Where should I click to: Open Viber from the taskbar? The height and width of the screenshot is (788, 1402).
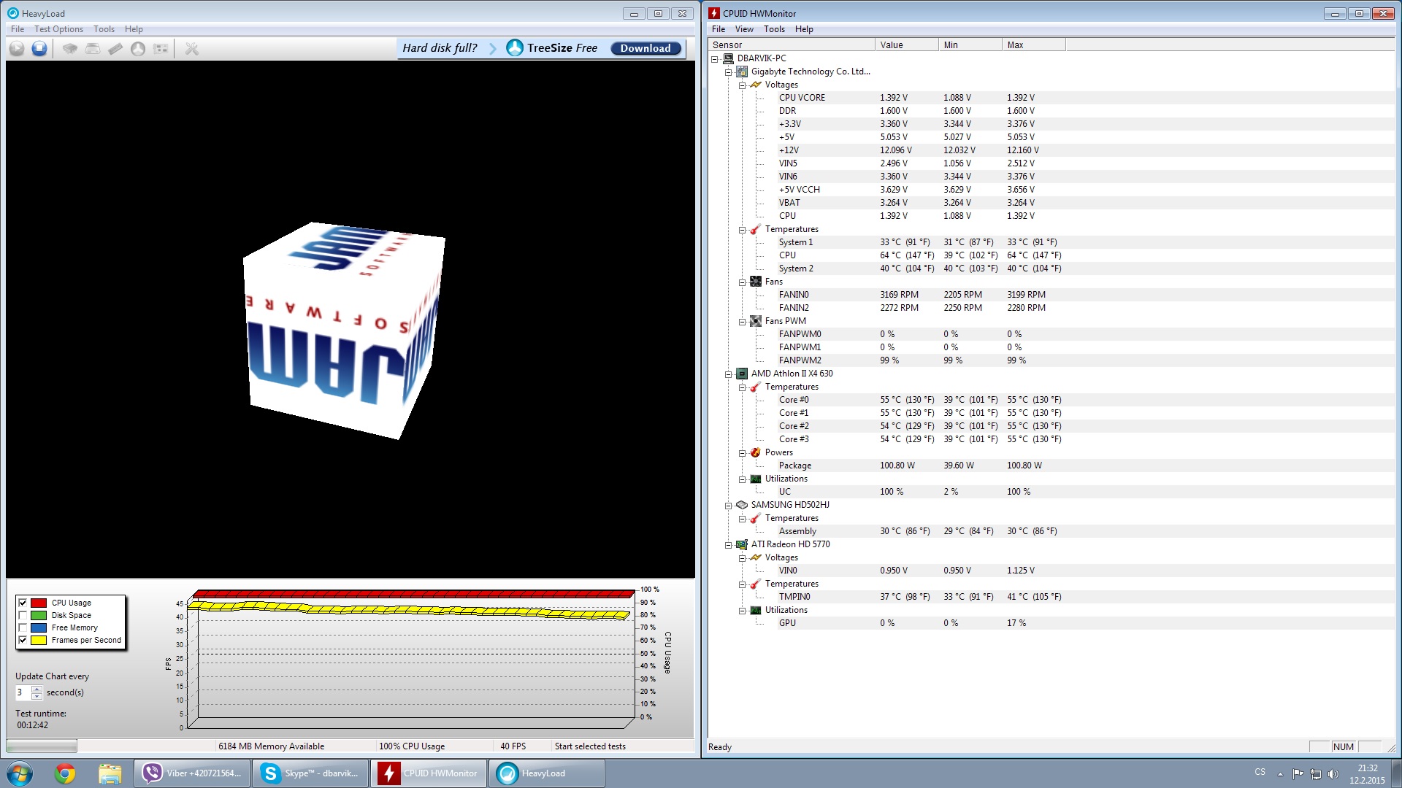(x=192, y=773)
